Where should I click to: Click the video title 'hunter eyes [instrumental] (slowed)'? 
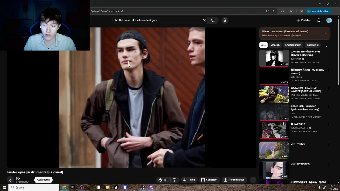(35, 172)
